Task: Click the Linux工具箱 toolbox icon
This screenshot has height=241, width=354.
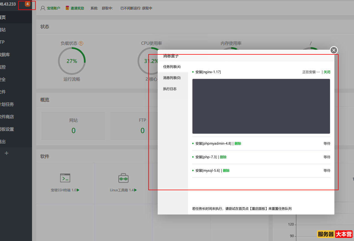Action: [x=123, y=178]
